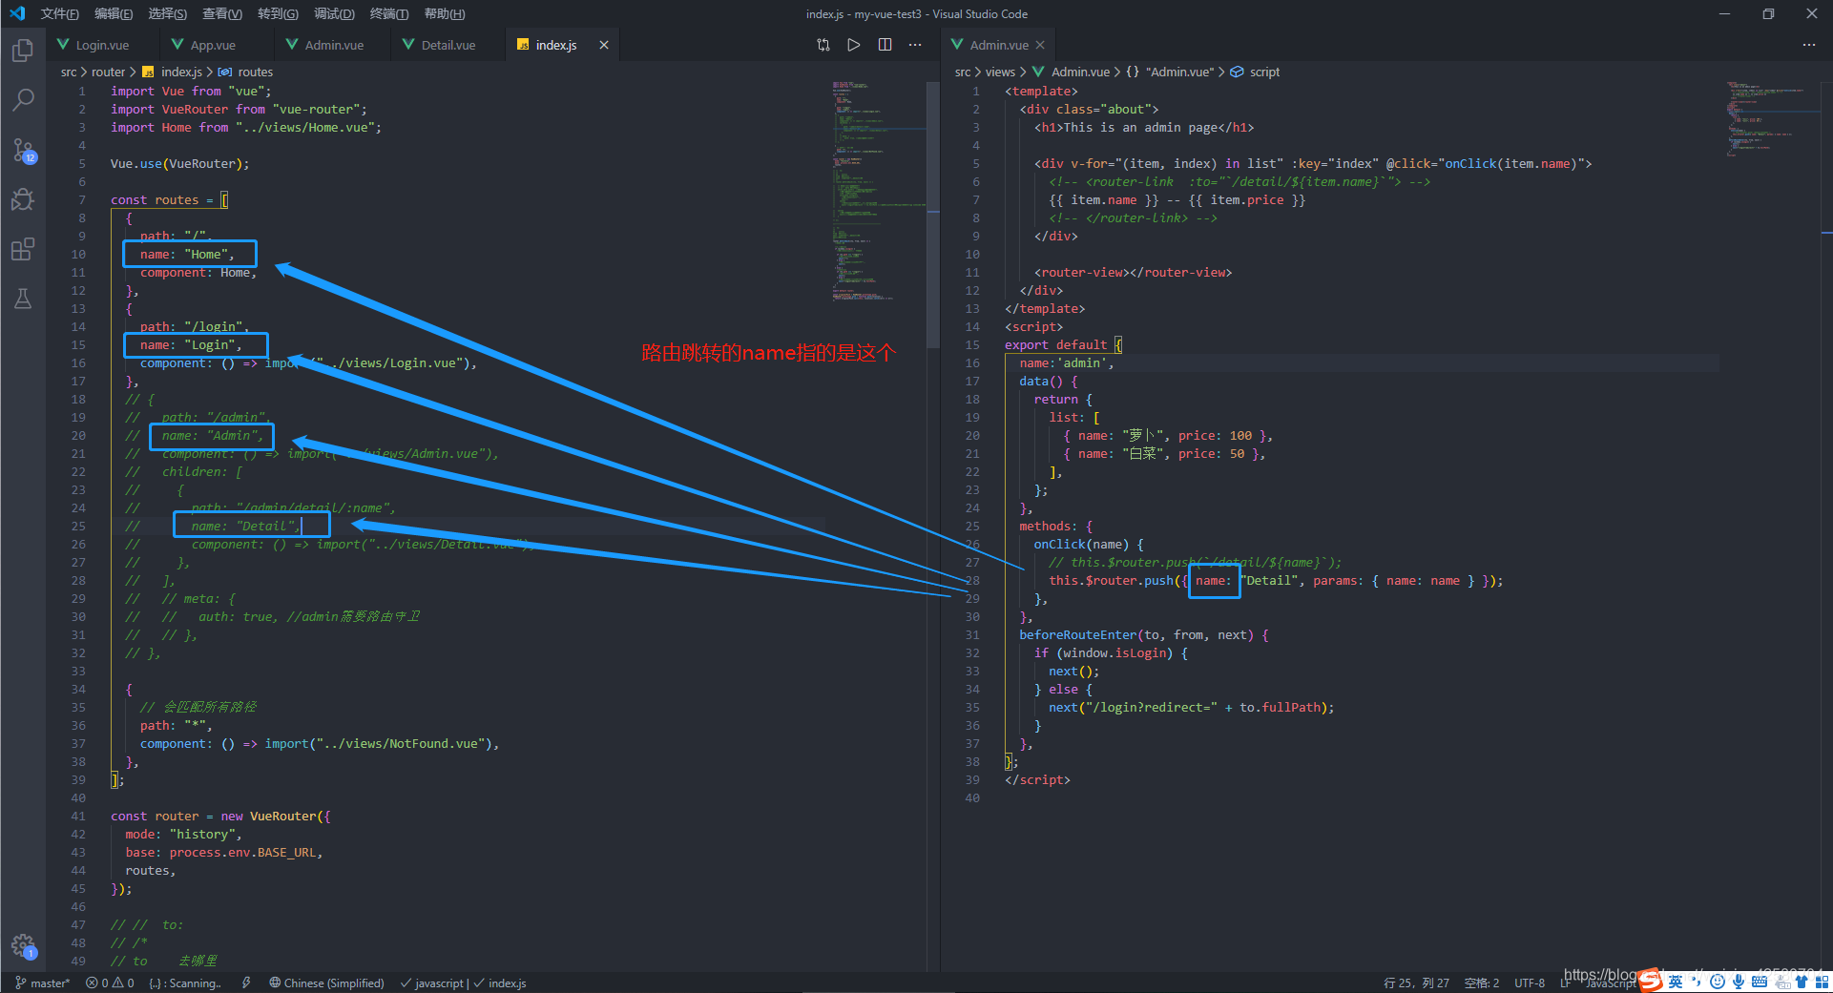Click the line 25 column 27 indicator
The image size is (1833, 993).
pos(1416,983)
